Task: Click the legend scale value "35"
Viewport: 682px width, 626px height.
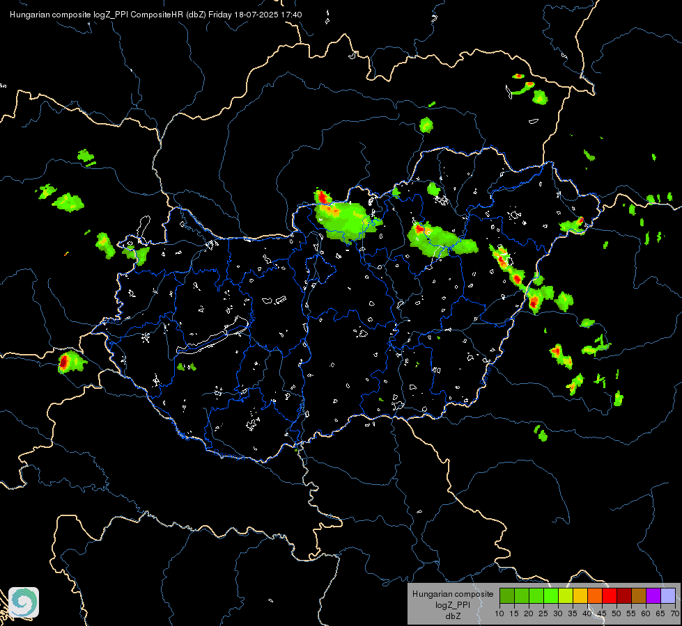Action: click(573, 613)
